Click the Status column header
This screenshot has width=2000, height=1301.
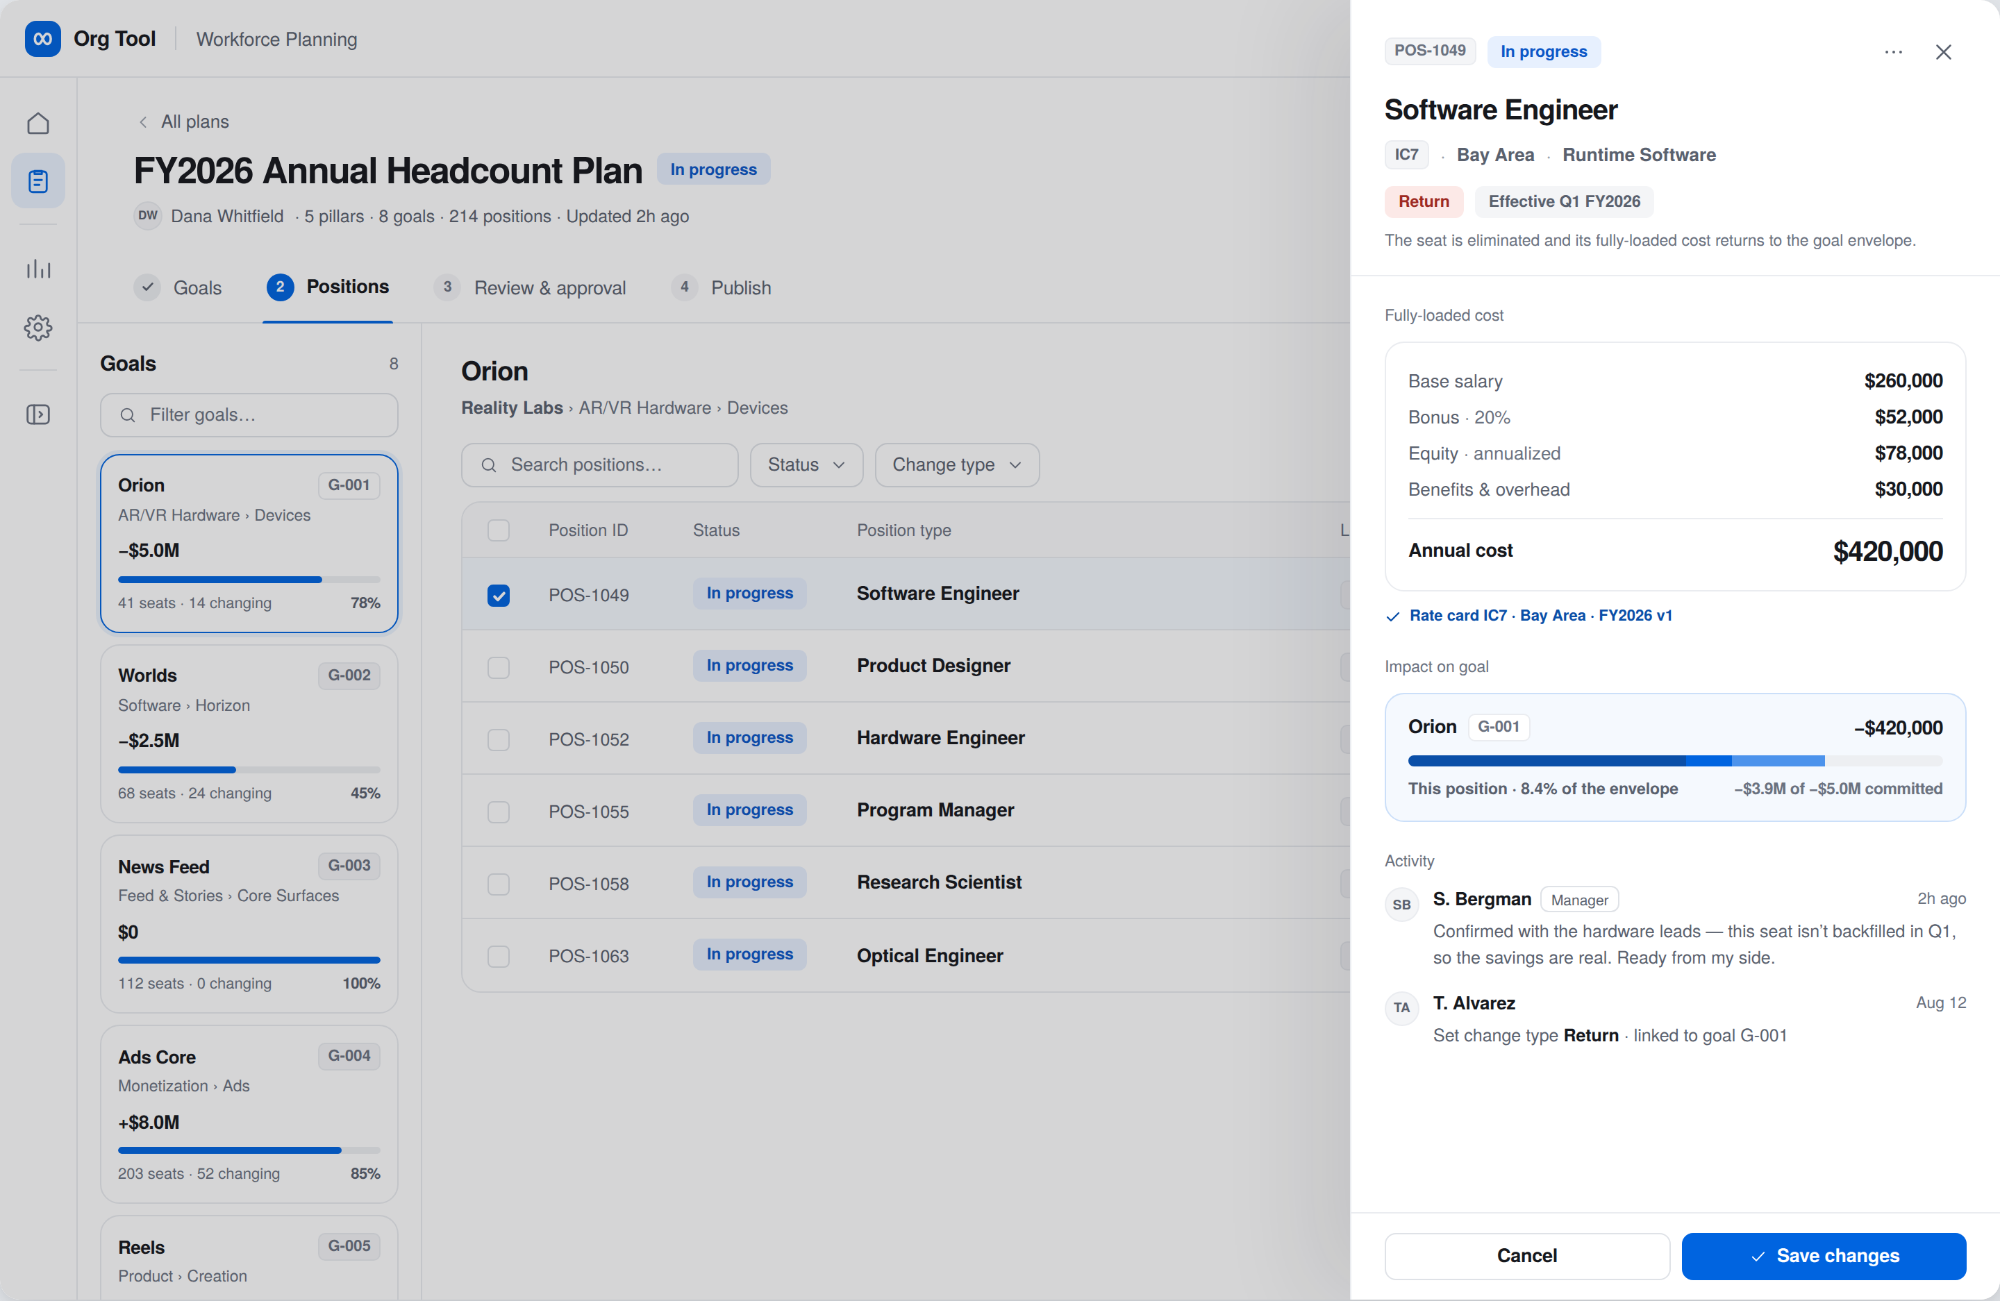[x=716, y=530]
